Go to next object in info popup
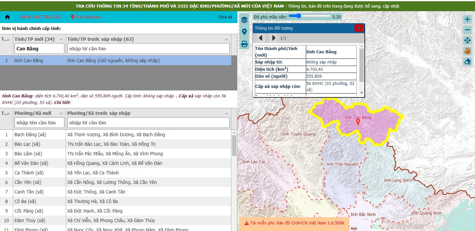The width and height of the screenshot is (475, 231). click(x=274, y=38)
